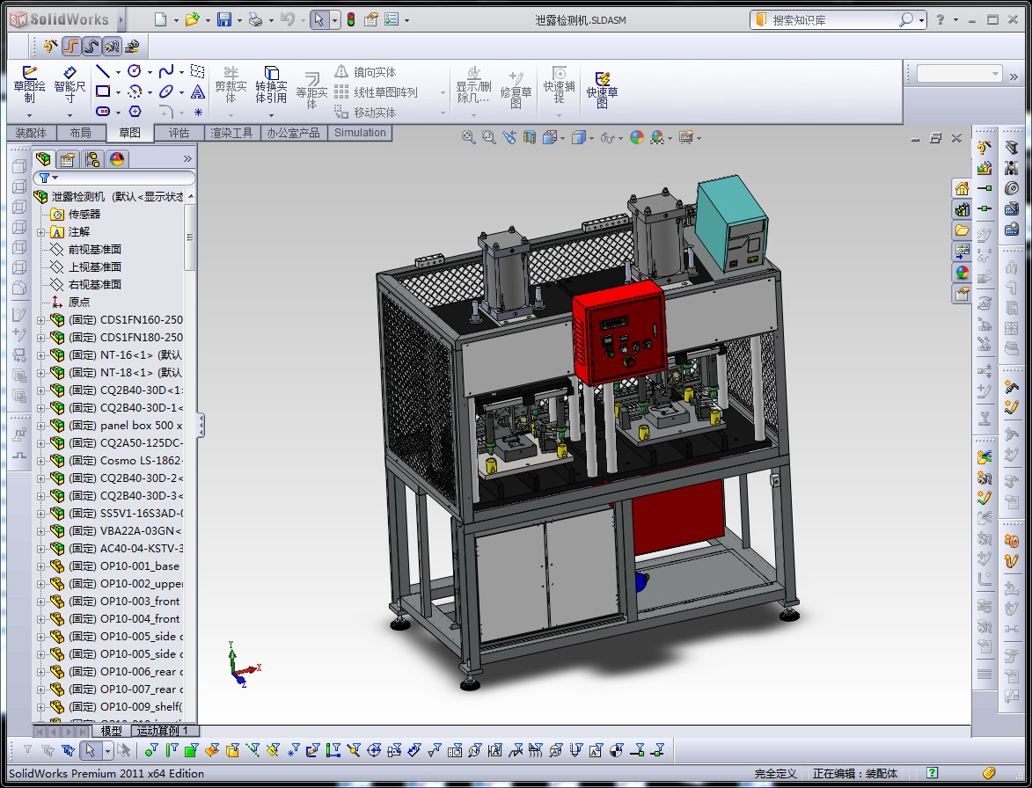Expand the OP10-001_base component node
The width and height of the screenshot is (1032, 788).
[40, 566]
